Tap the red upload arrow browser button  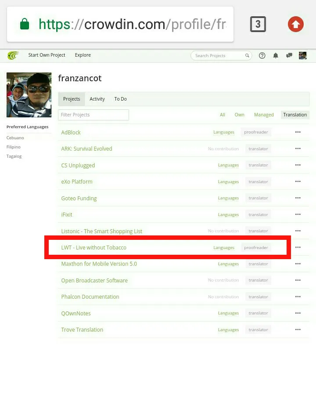coord(296,24)
